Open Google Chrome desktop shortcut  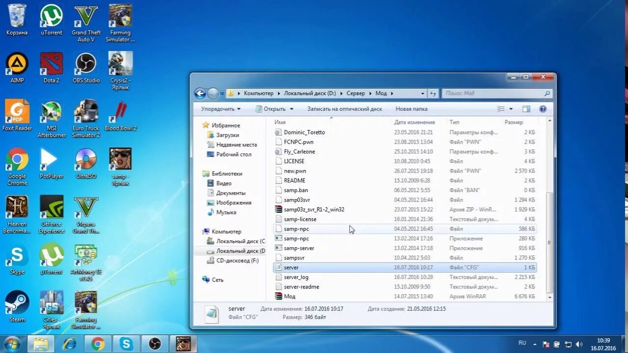[x=17, y=167]
